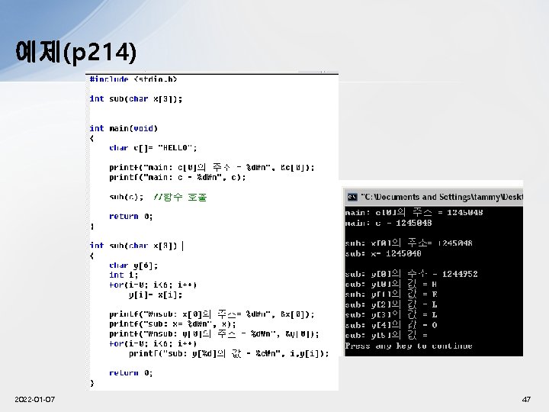
Task: Click the date 2022-01-07 in footer
Action: (34, 399)
